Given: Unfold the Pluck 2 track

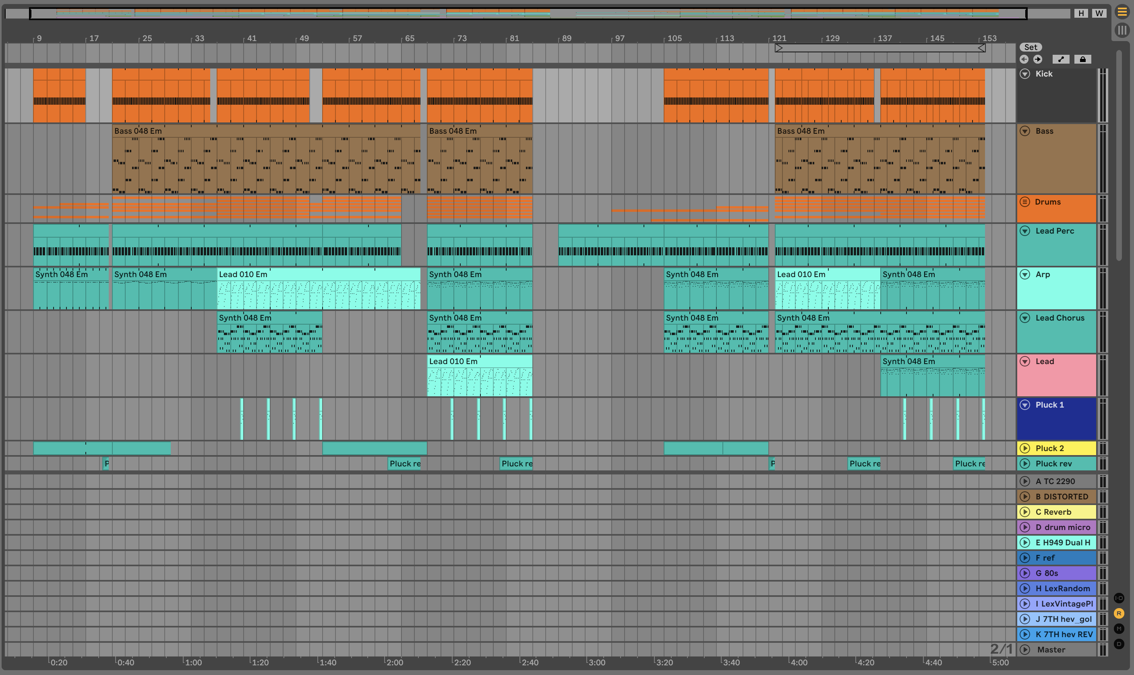Looking at the screenshot, I should [x=1025, y=449].
